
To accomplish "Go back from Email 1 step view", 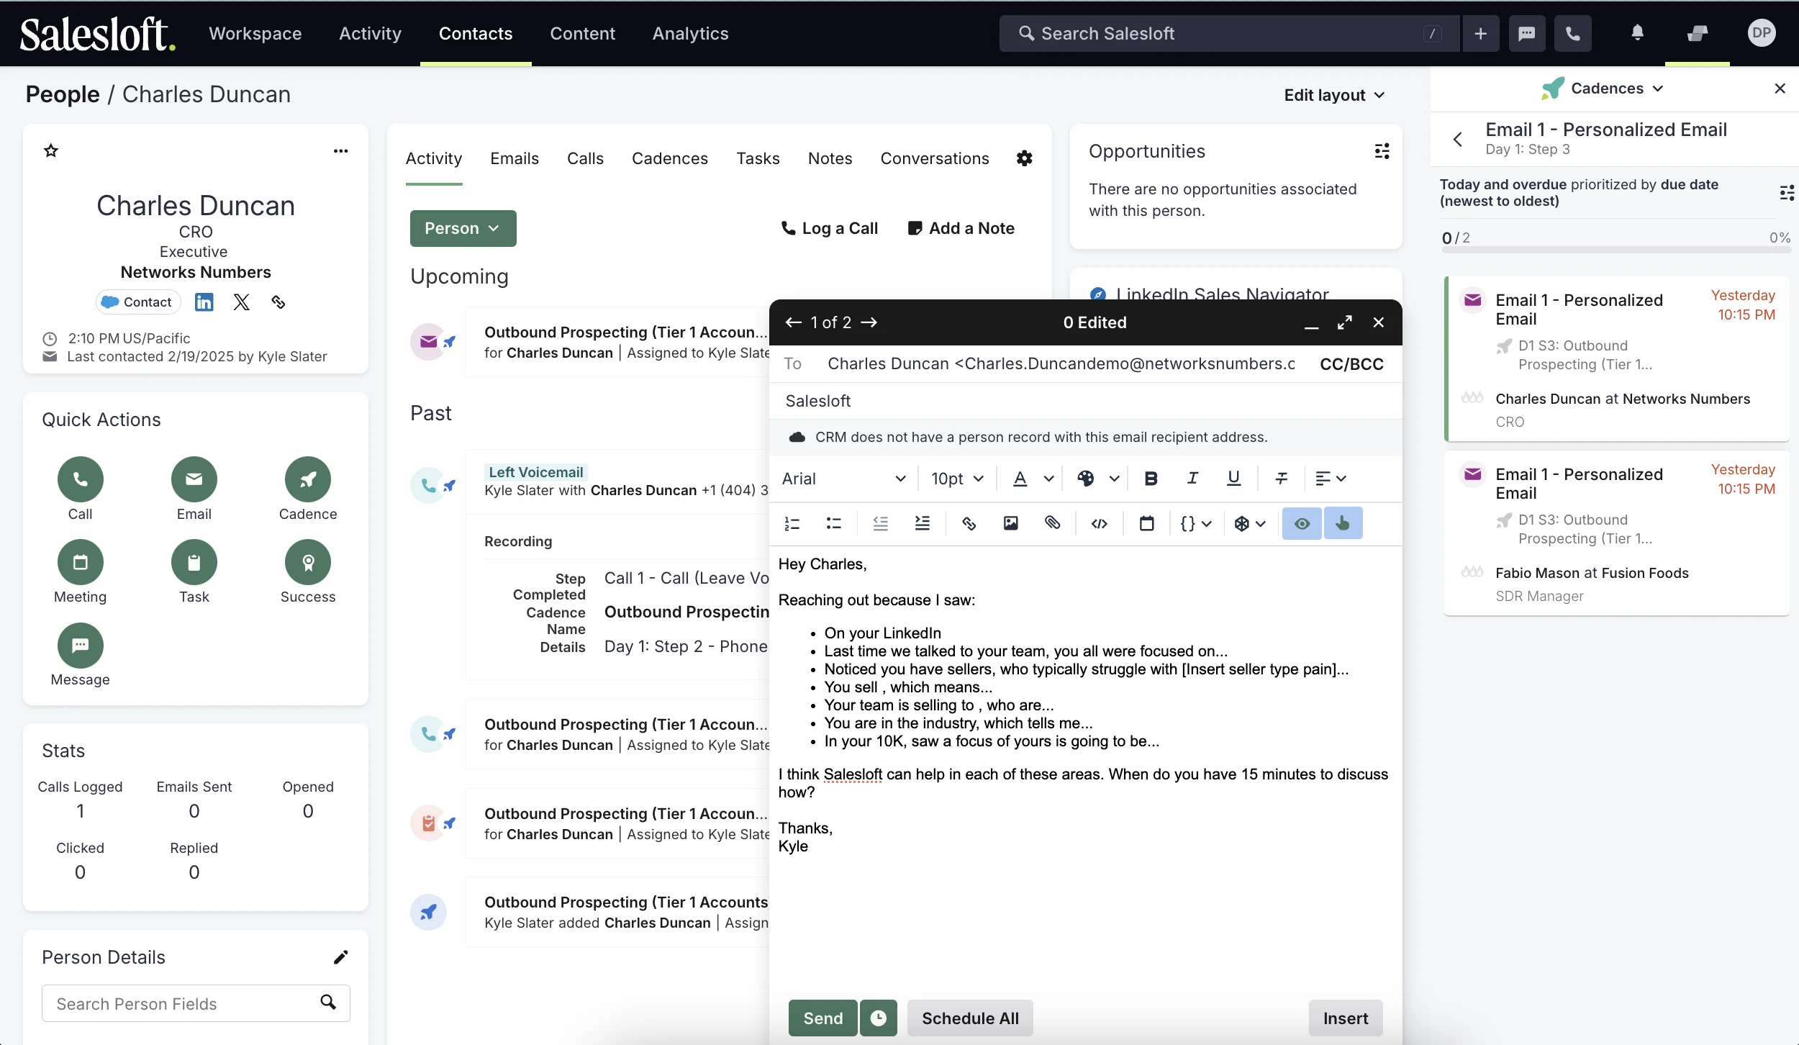I will click(x=1459, y=139).
